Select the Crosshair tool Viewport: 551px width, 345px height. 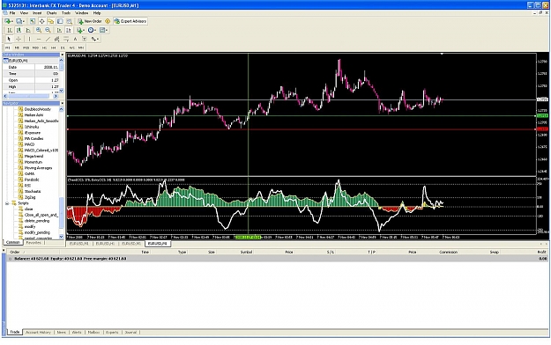(19, 39)
